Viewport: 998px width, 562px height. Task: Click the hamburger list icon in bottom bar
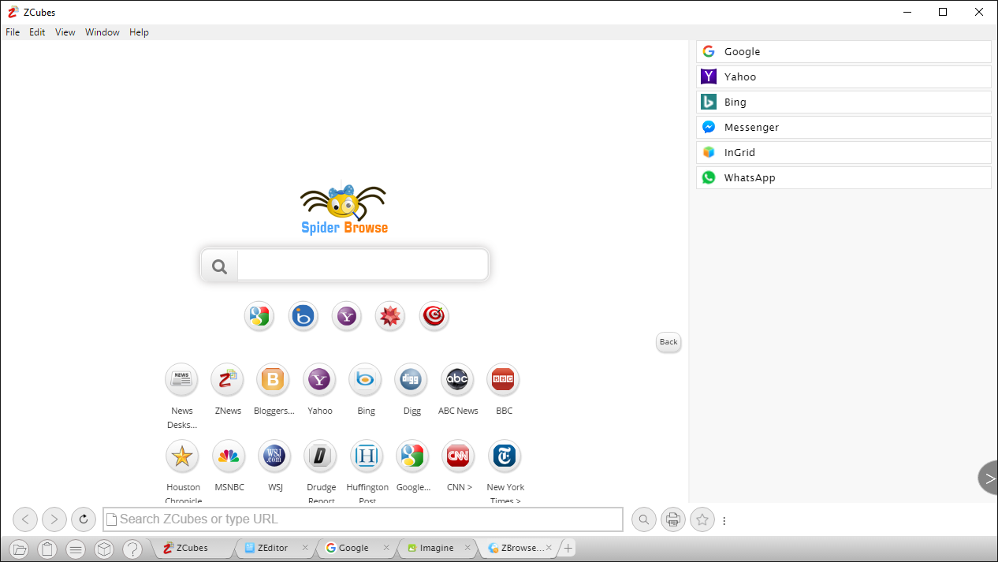pyautogui.click(x=76, y=549)
